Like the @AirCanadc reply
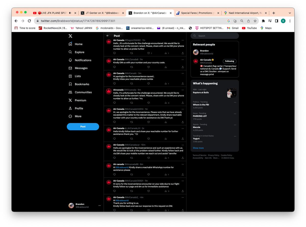 (148, 84)
